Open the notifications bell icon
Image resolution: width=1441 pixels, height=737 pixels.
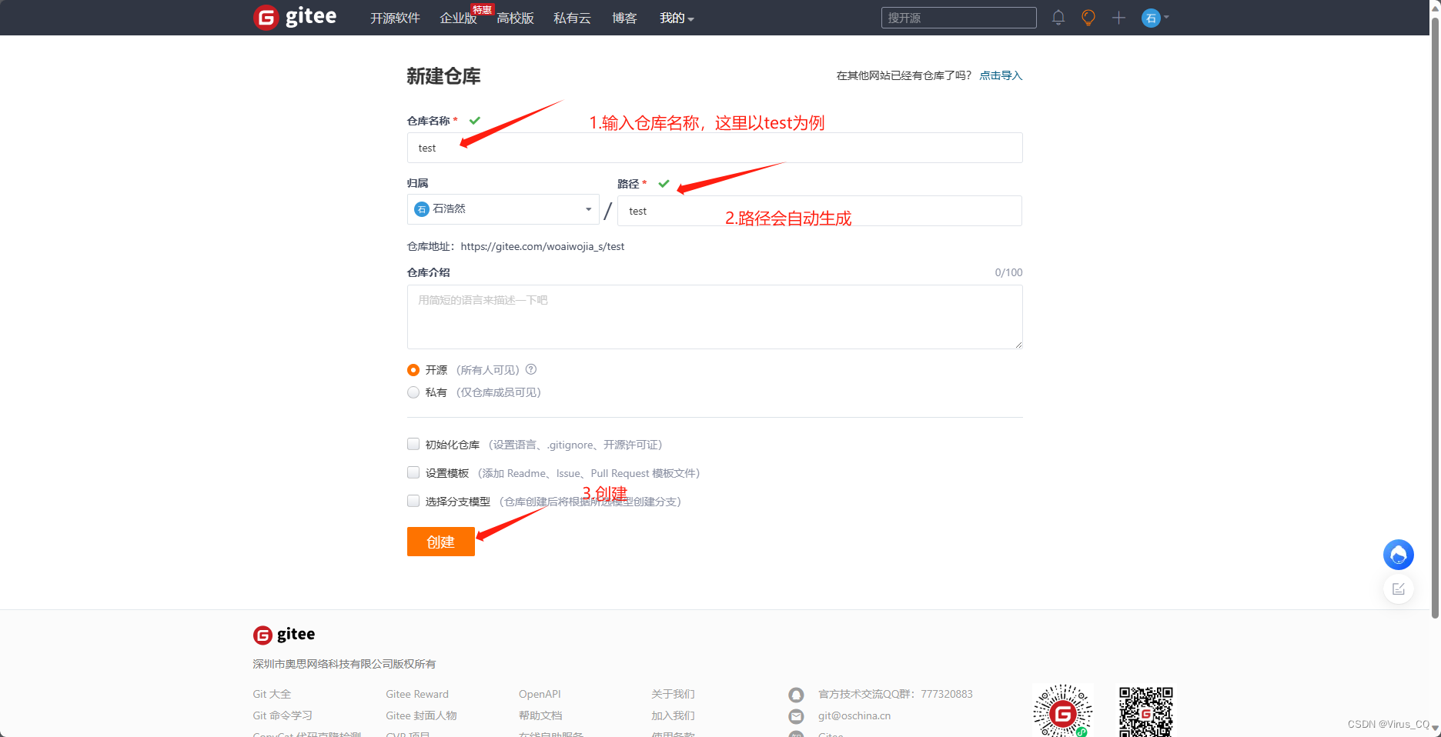click(1058, 17)
